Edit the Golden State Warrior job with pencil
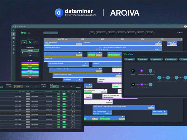 [99, 47]
